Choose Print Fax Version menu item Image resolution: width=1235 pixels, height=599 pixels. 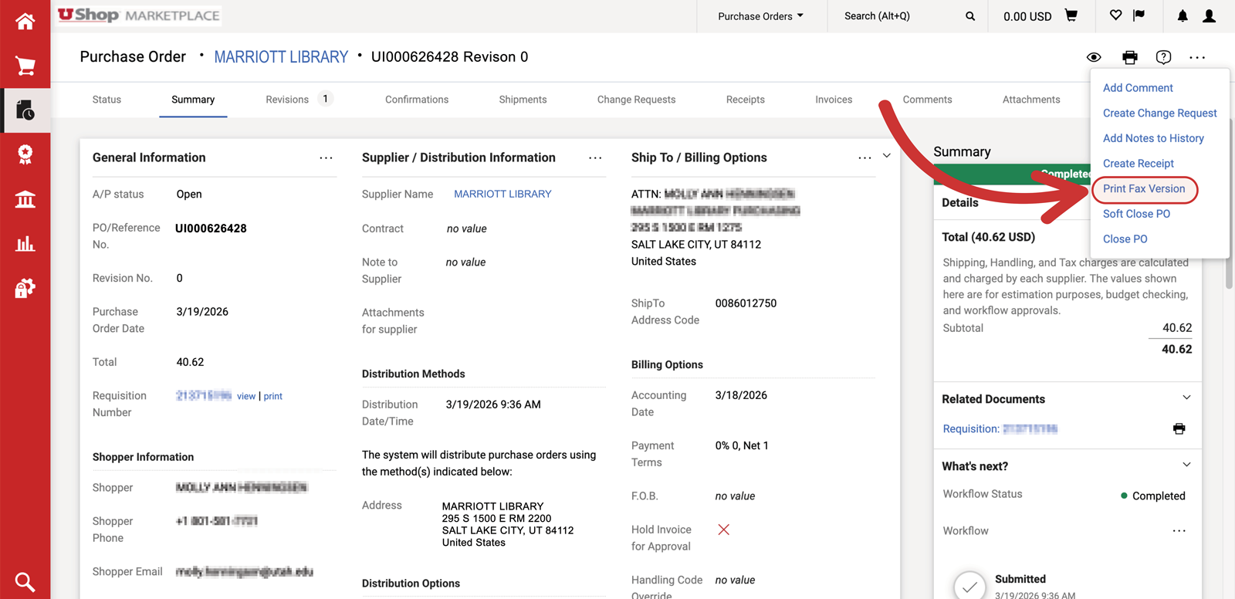1144,189
